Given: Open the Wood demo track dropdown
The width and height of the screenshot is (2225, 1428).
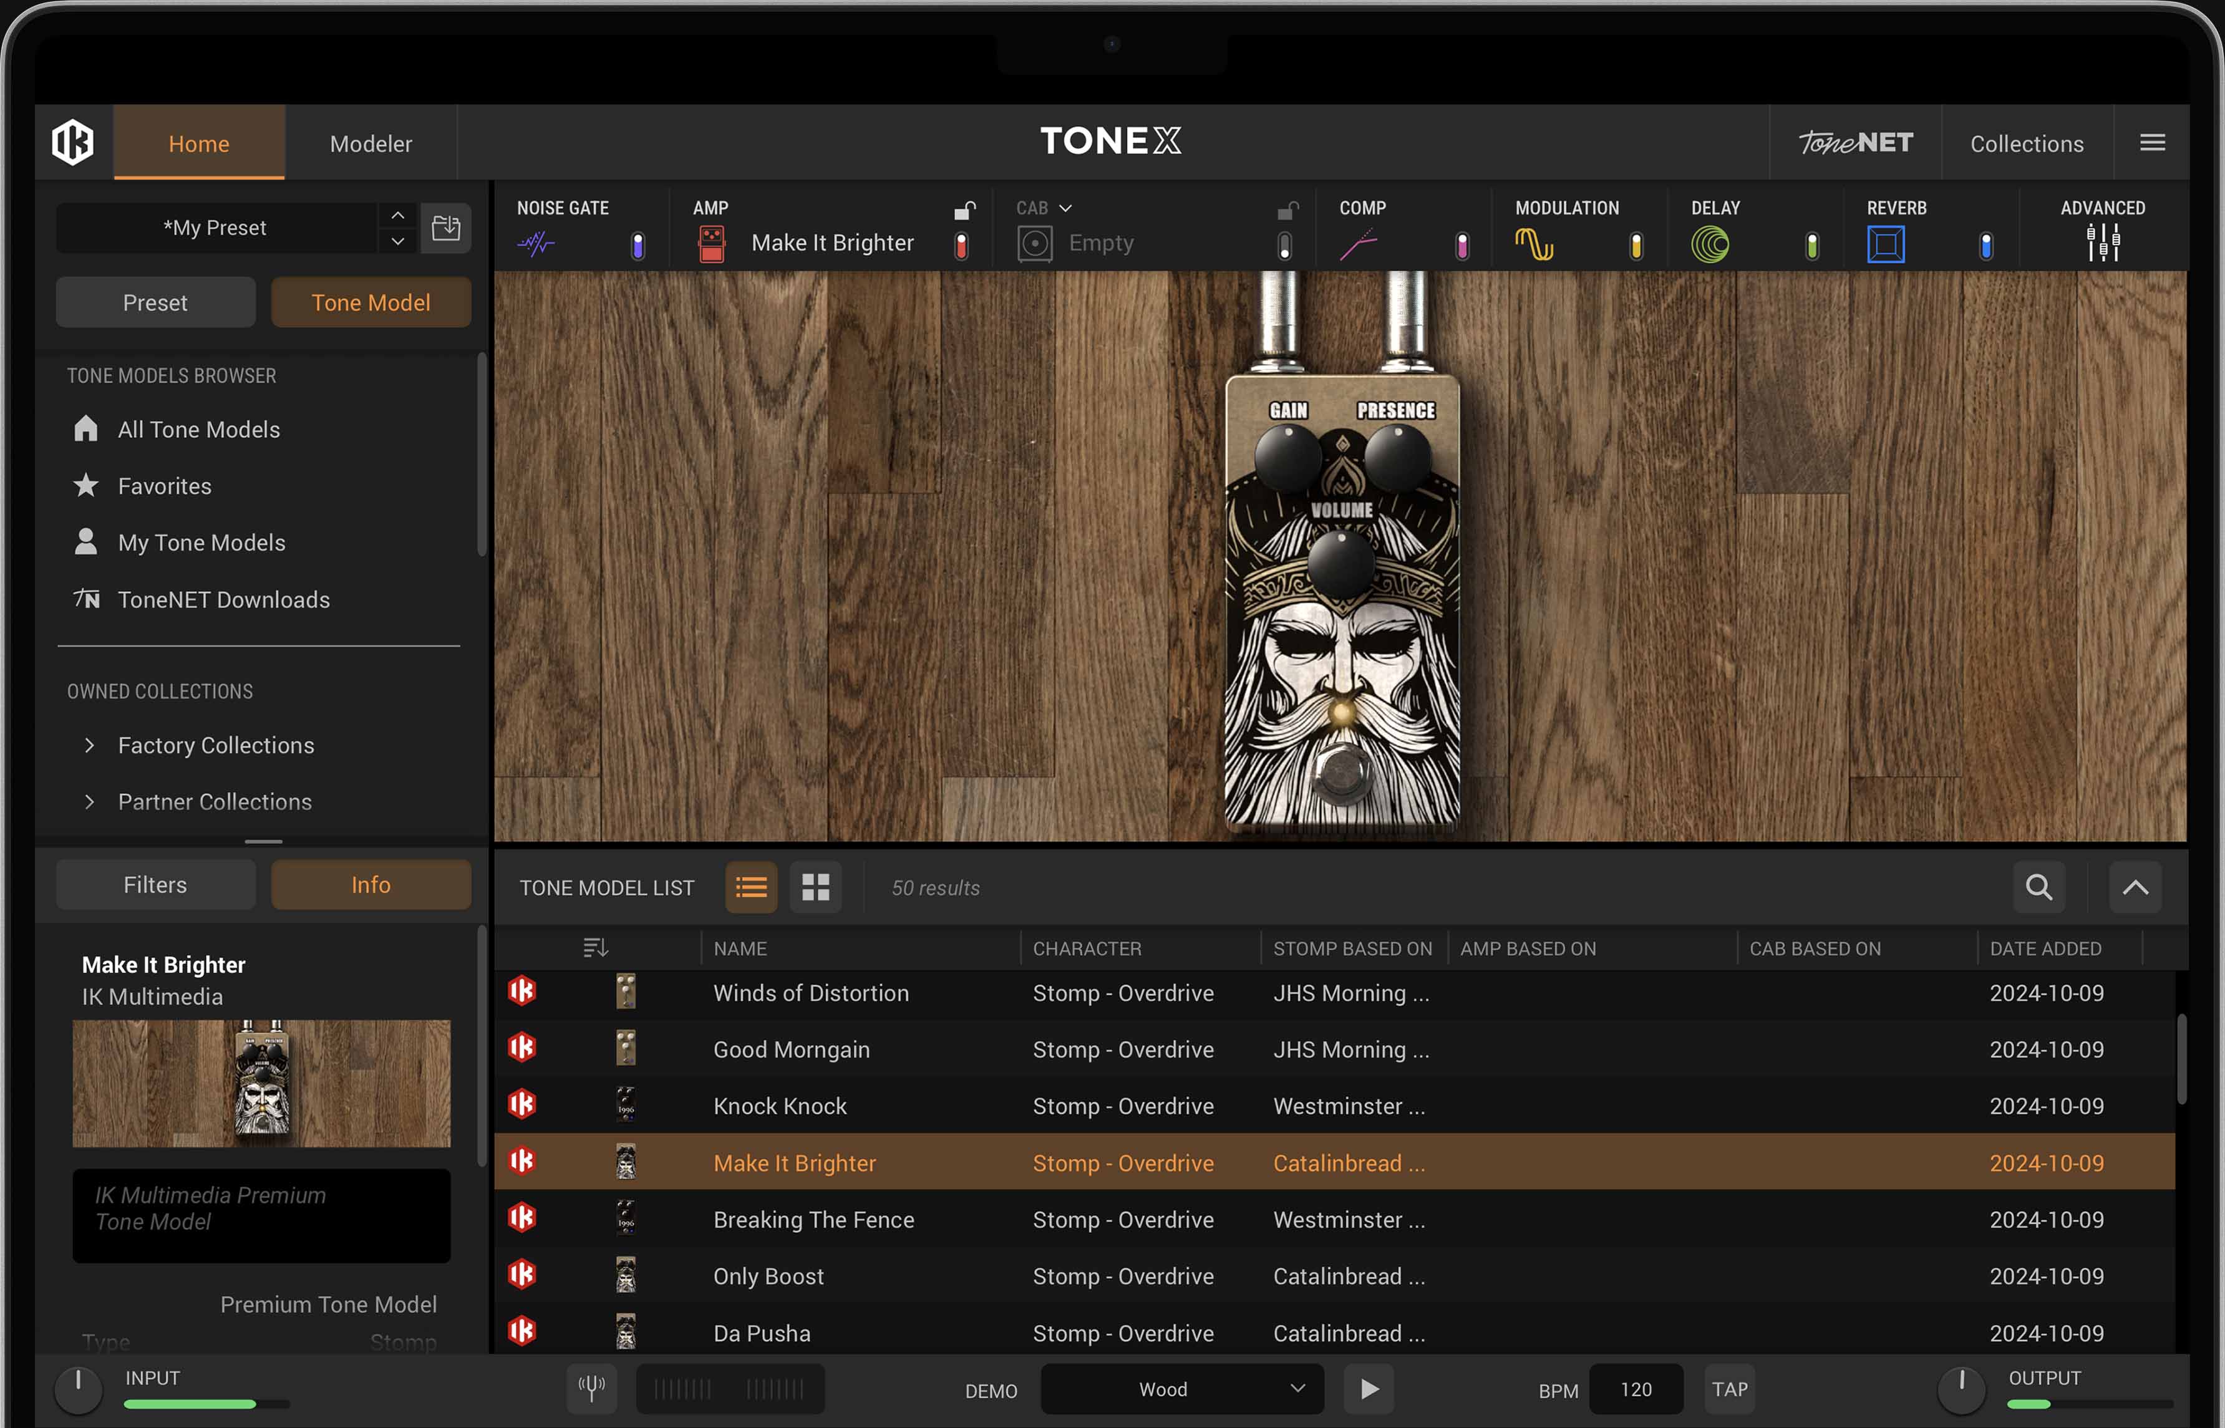Looking at the screenshot, I should pos(1181,1389).
